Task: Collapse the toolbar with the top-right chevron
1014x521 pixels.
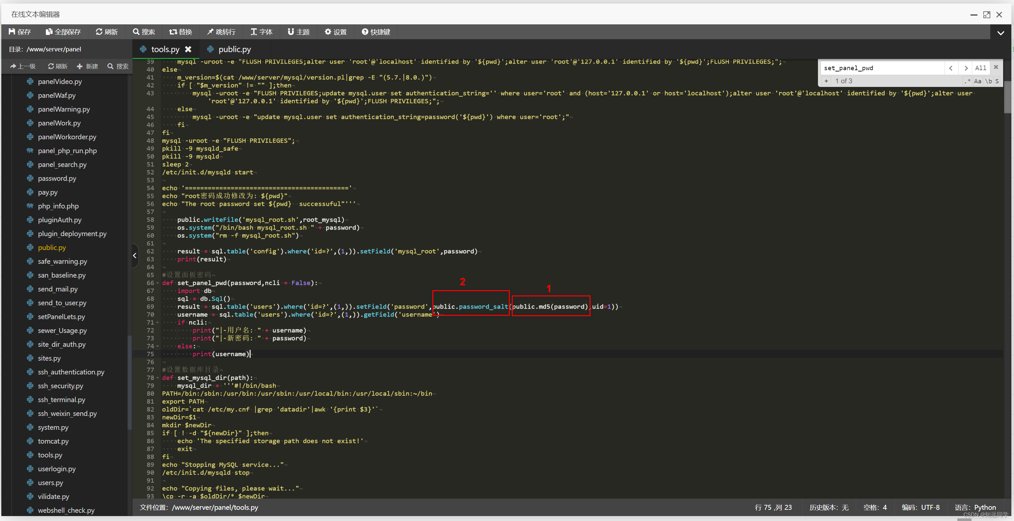Action: (1000, 33)
